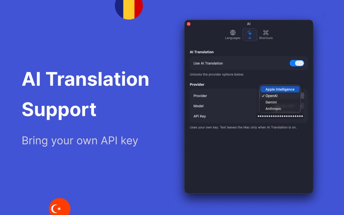Choose Apple Intelligence from provider list
The image size is (344, 215).
(x=280, y=89)
